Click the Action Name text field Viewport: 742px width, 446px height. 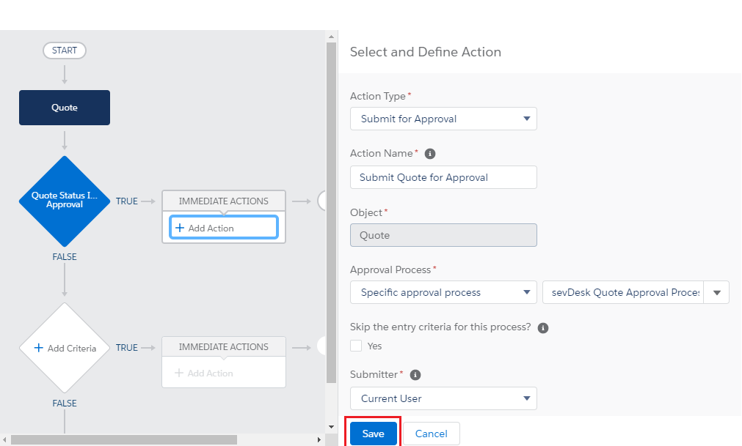coord(443,177)
